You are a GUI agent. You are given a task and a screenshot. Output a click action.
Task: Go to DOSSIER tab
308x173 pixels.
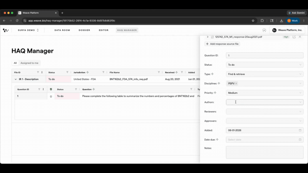tap(84, 30)
